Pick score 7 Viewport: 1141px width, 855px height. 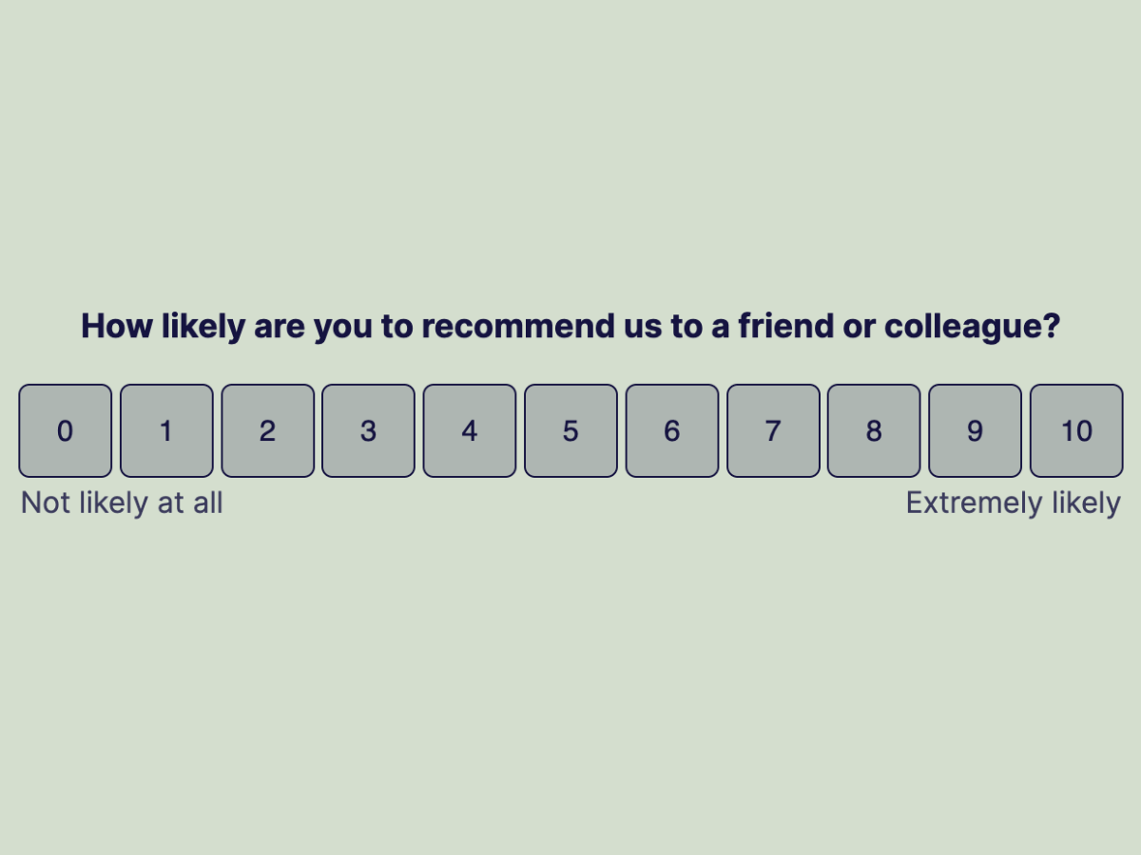[x=773, y=430]
